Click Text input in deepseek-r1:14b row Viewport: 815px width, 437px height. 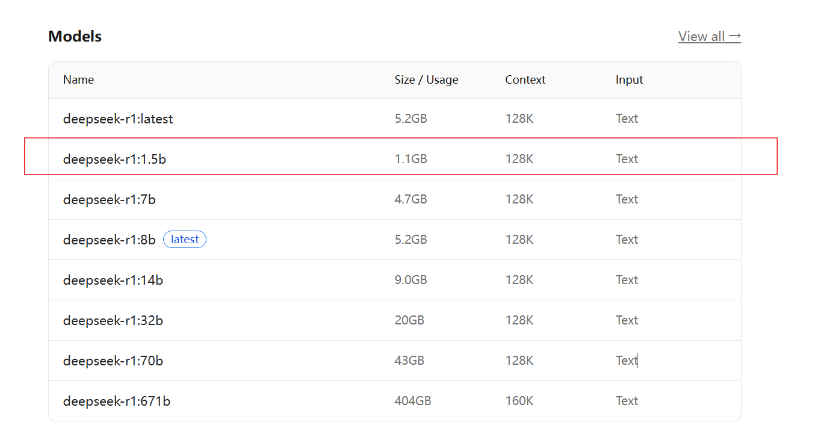coord(627,280)
